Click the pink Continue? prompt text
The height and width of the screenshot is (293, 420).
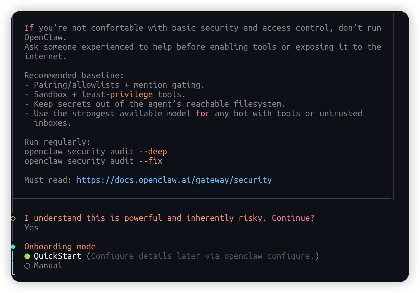293,218
